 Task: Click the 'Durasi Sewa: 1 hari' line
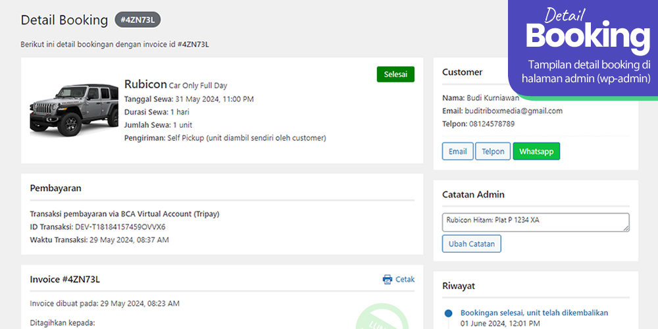[x=157, y=112]
